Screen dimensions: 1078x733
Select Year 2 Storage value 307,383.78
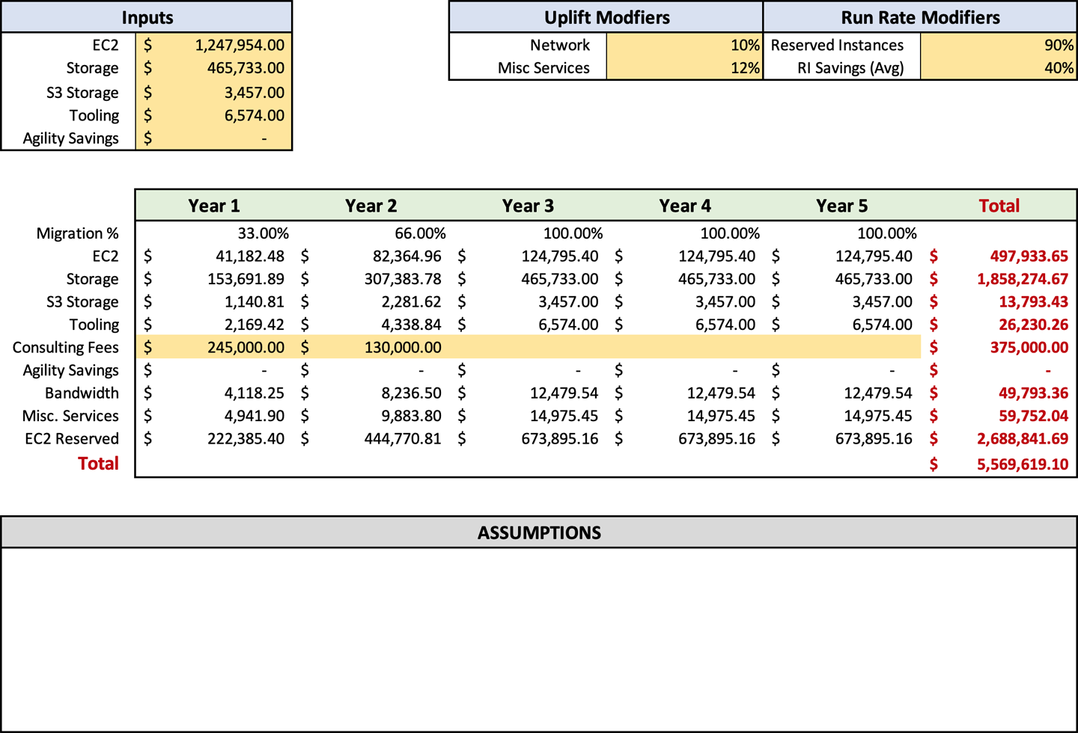pyautogui.click(x=403, y=279)
